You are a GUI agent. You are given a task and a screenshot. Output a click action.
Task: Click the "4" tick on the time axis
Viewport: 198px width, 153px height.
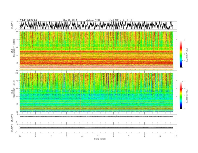(x=82, y=136)
